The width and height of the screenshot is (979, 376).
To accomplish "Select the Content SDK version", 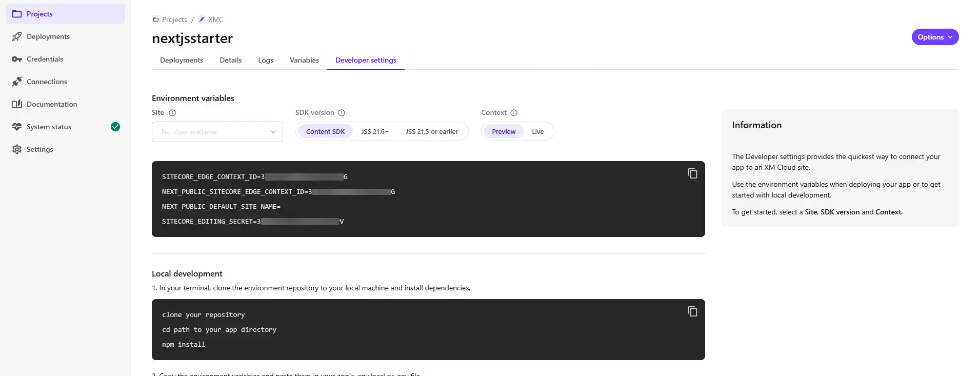I will [325, 131].
